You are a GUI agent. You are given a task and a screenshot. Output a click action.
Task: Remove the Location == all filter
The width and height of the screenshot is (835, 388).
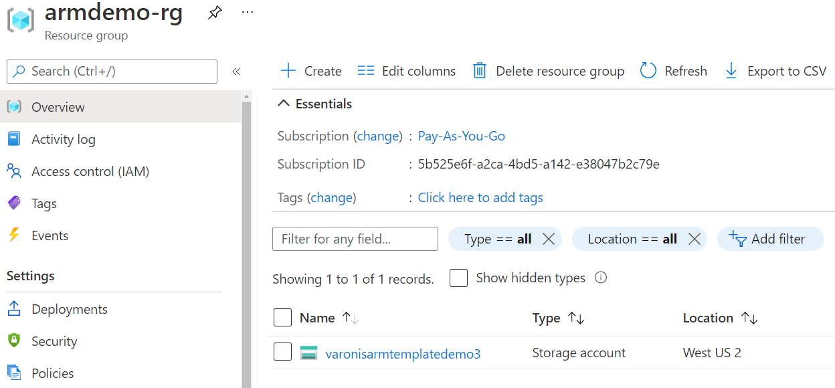click(694, 239)
